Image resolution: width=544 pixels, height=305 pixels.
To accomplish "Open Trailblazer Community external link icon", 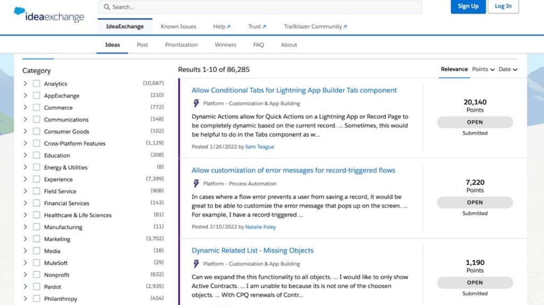I will pyautogui.click(x=345, y=27).
